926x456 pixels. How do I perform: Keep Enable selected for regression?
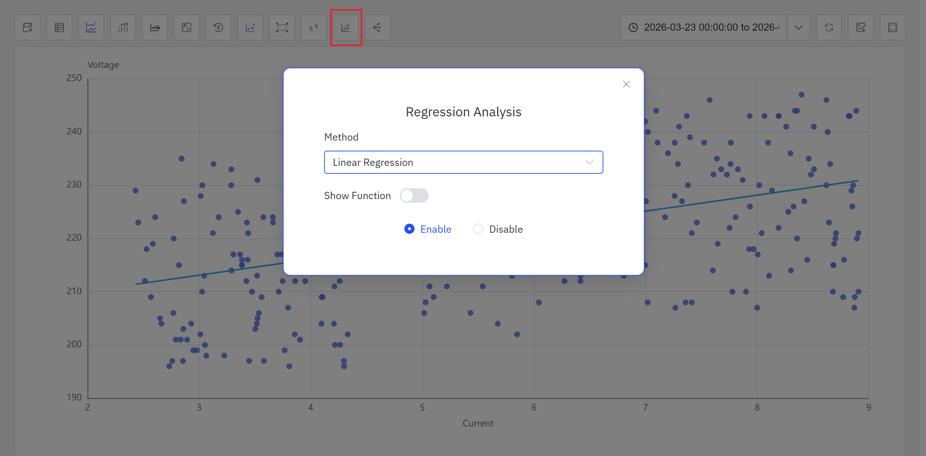point(409,229)
